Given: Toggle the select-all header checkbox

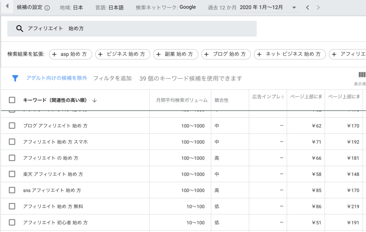Looking at the screenshot, I should (x=12, y=100).
